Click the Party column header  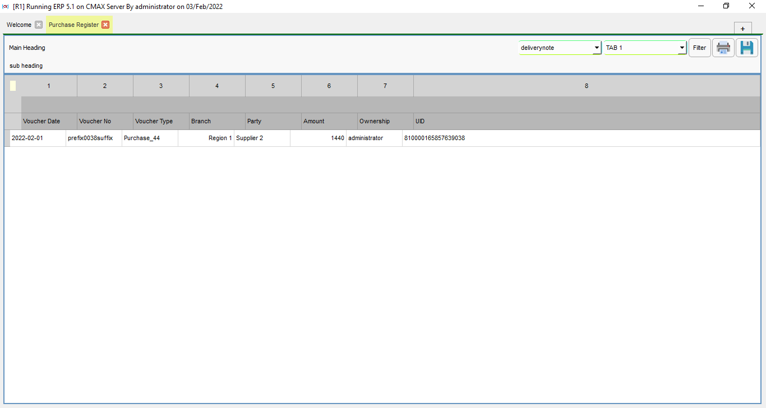tap(254, 121)
